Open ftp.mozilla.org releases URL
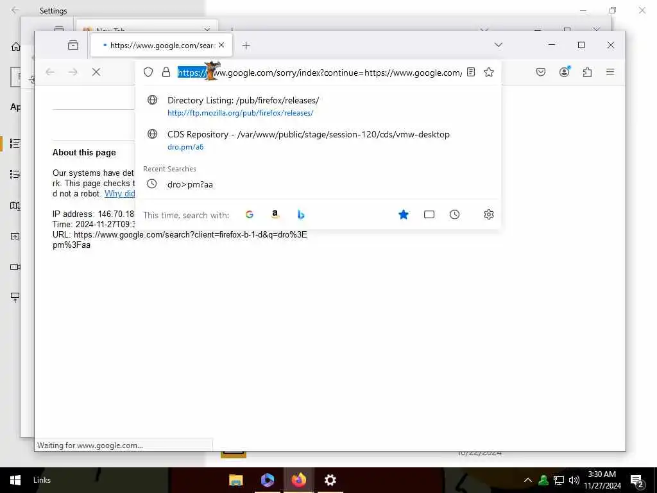This screenshot has height=493, width=657. tap(240, 113)
